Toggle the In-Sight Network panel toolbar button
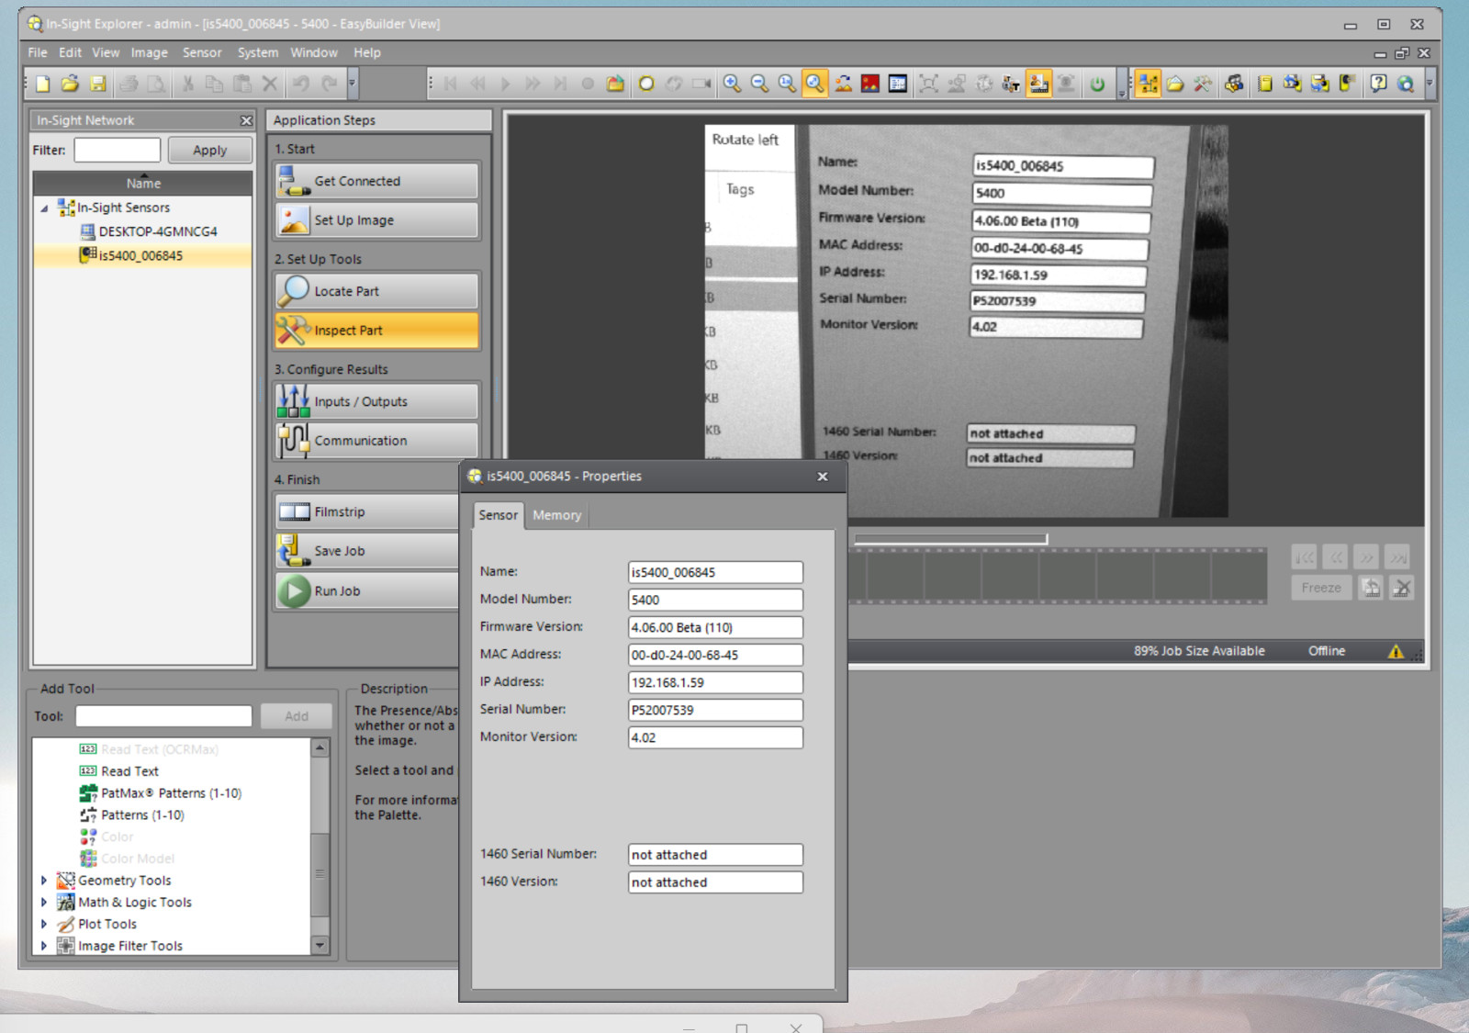The width and height of the screenshot is (1469, 1033). click(1148, 84)
